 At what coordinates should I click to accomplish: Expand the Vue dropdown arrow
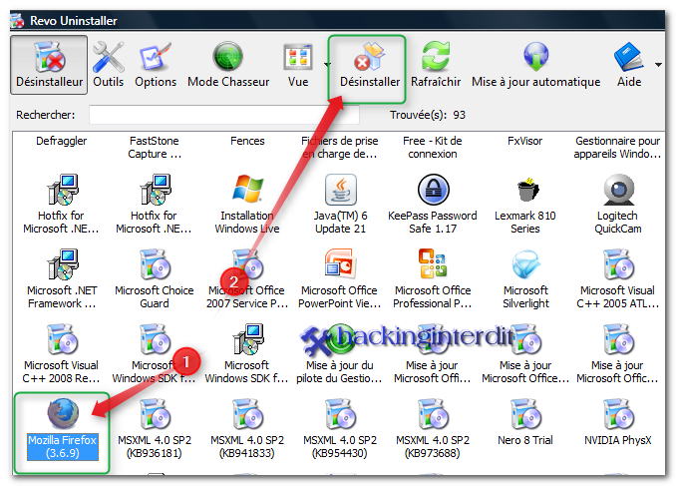pyautogui.click(x=328, y=65)
